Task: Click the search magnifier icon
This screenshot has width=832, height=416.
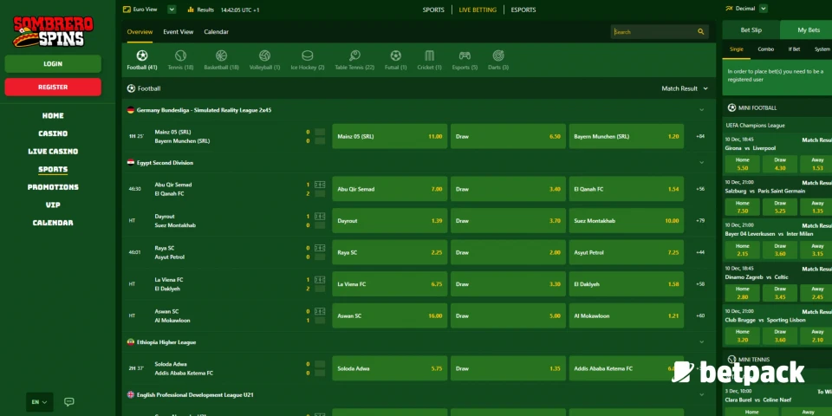Action: pos(701,32)
